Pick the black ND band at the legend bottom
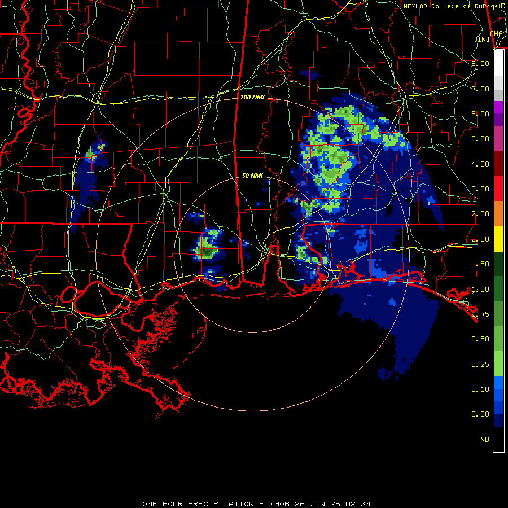This screenshot has height=508, width=508. pyautogui.click(x=498, y=439)
